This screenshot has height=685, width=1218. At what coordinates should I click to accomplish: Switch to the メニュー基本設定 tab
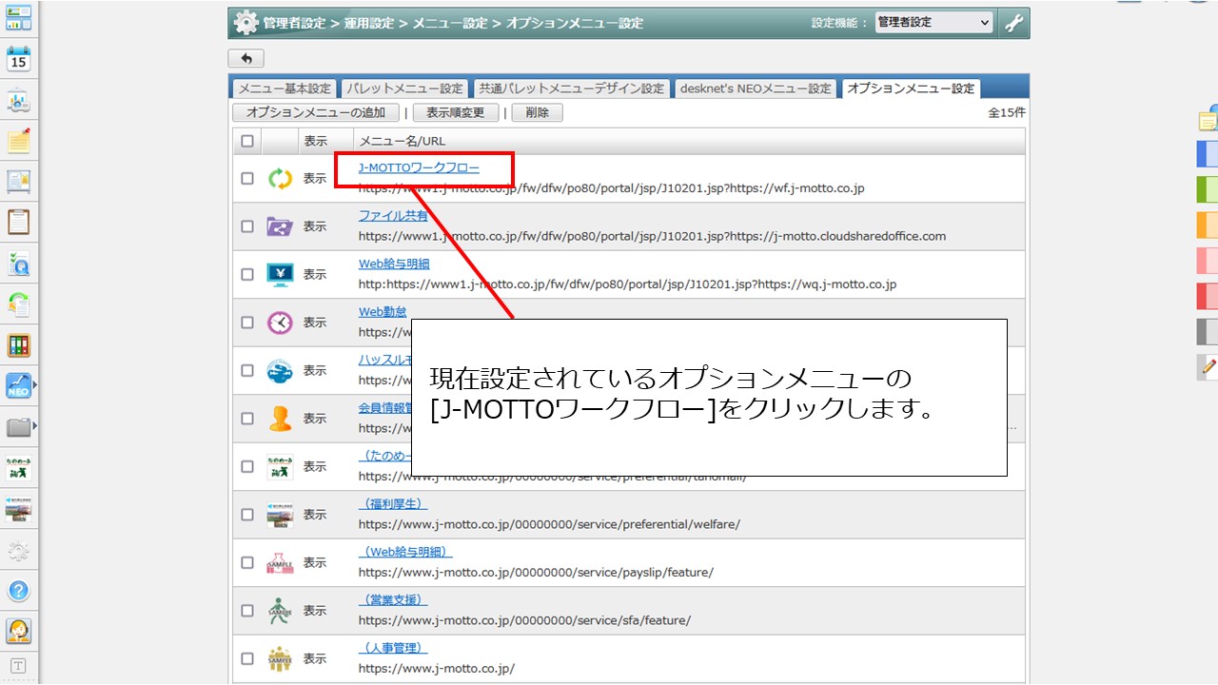(285, 88)
